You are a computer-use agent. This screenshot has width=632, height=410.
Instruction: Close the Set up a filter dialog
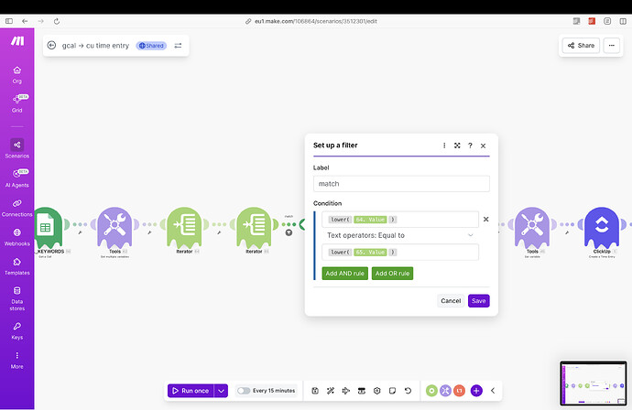click(483, 146)
